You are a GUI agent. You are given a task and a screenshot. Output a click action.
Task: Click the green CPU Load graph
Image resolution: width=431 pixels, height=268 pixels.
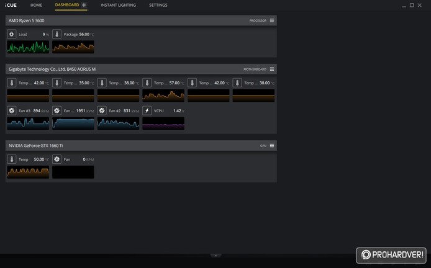tap(28, 47)
